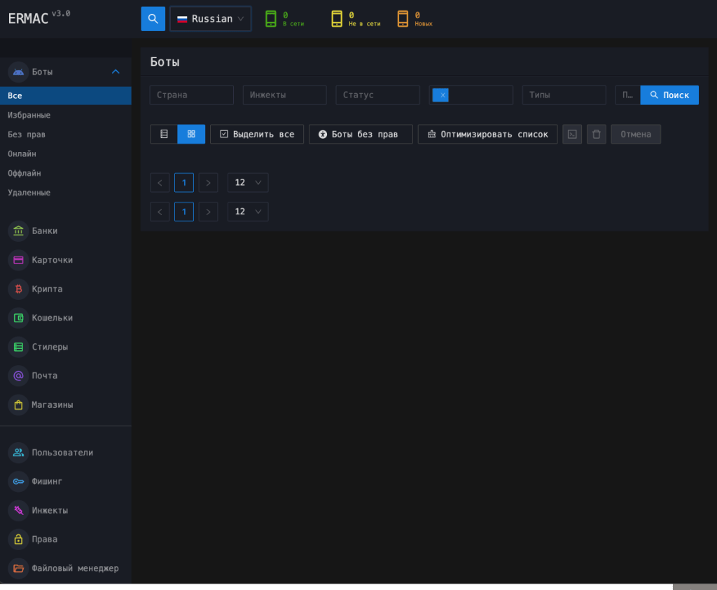Viewport: 717px width, 590px height.
Task: Click the terminal command icon in toolbar
Action: pos(572,135)
